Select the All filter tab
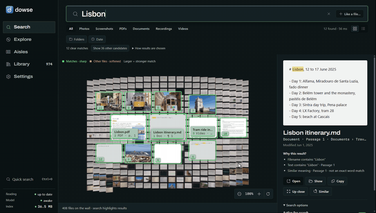The height and width of the screenshot is (213, 376). tap(71, 29)
